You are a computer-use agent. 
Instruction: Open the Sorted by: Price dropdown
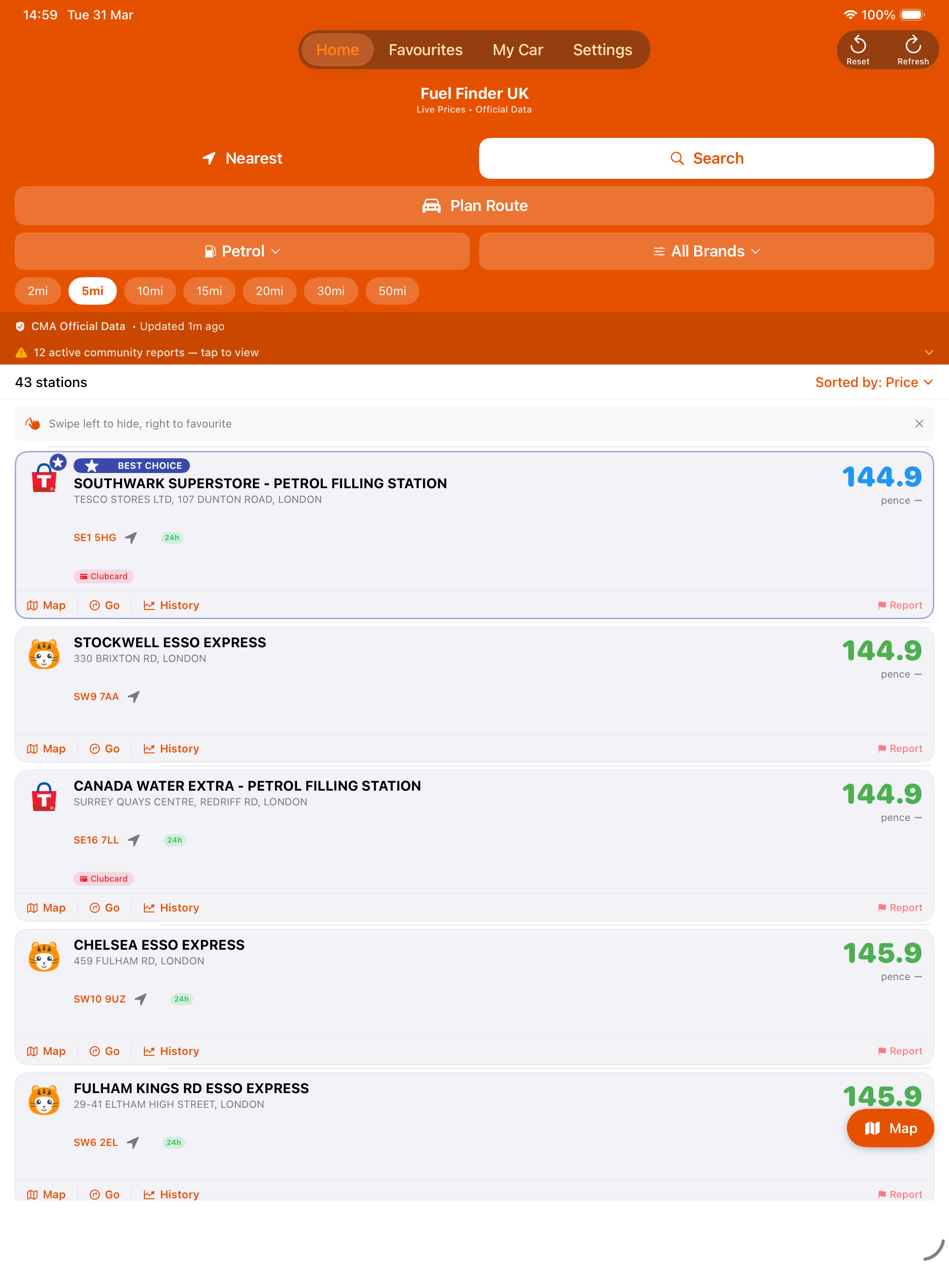(x=874, y=382)
